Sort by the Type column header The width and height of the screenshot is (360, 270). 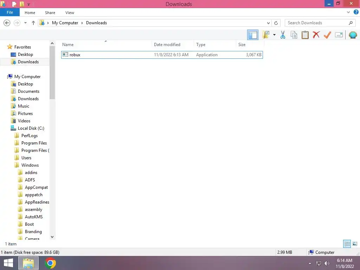(x=215, y=45)
